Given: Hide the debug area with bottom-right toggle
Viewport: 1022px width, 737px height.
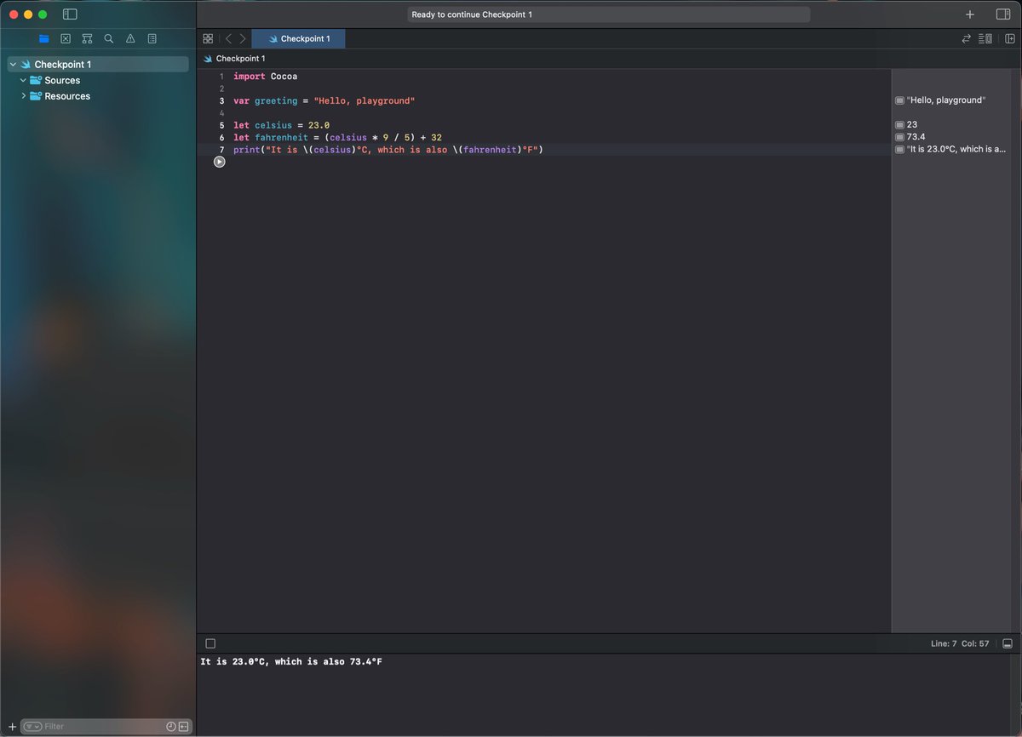Looking at the screenshot, I should [1008, 643].
